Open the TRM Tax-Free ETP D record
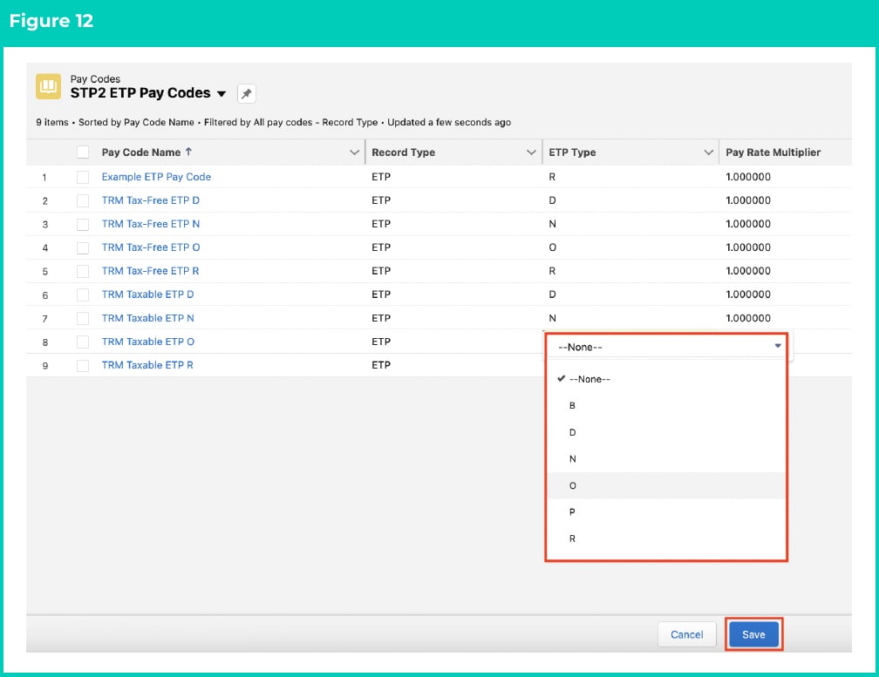 (151, 200)
